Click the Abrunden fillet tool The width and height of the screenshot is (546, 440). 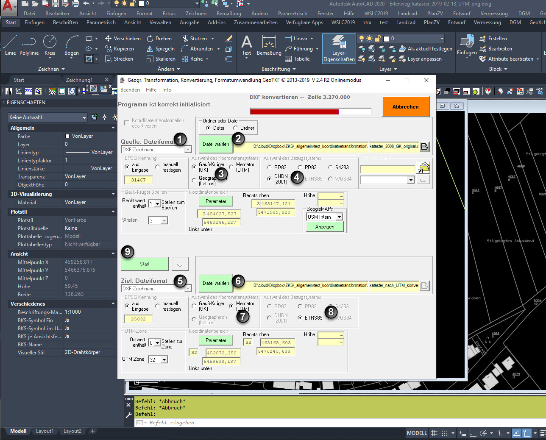tap(197, 49)
